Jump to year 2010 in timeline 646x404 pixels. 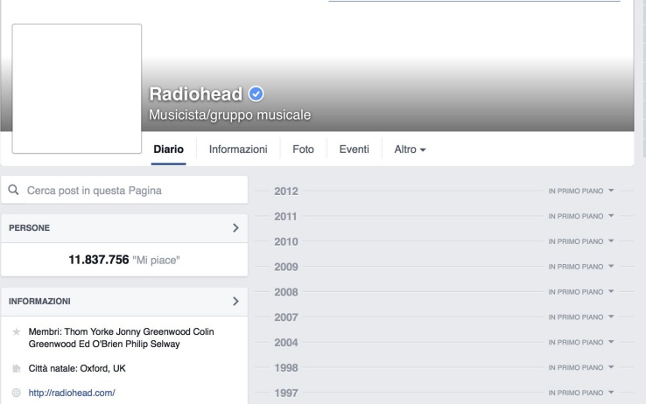click(286, 241)
